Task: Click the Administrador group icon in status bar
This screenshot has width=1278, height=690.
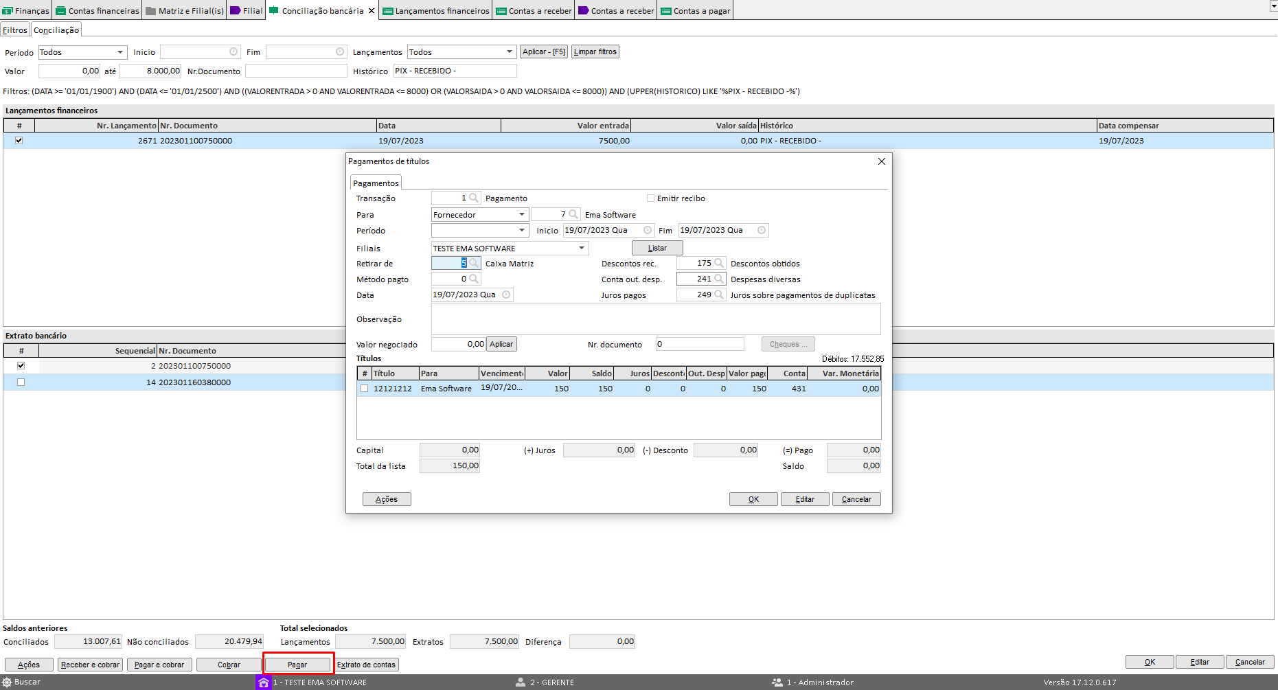Action: click(x=777, y=682)
